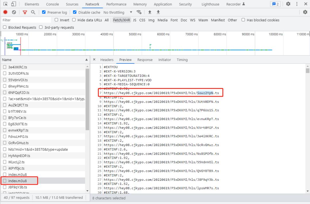This screenshot has height=204, width=310.
Task: Uncheck the Disable cache checkbox
Action: [75, 12]
